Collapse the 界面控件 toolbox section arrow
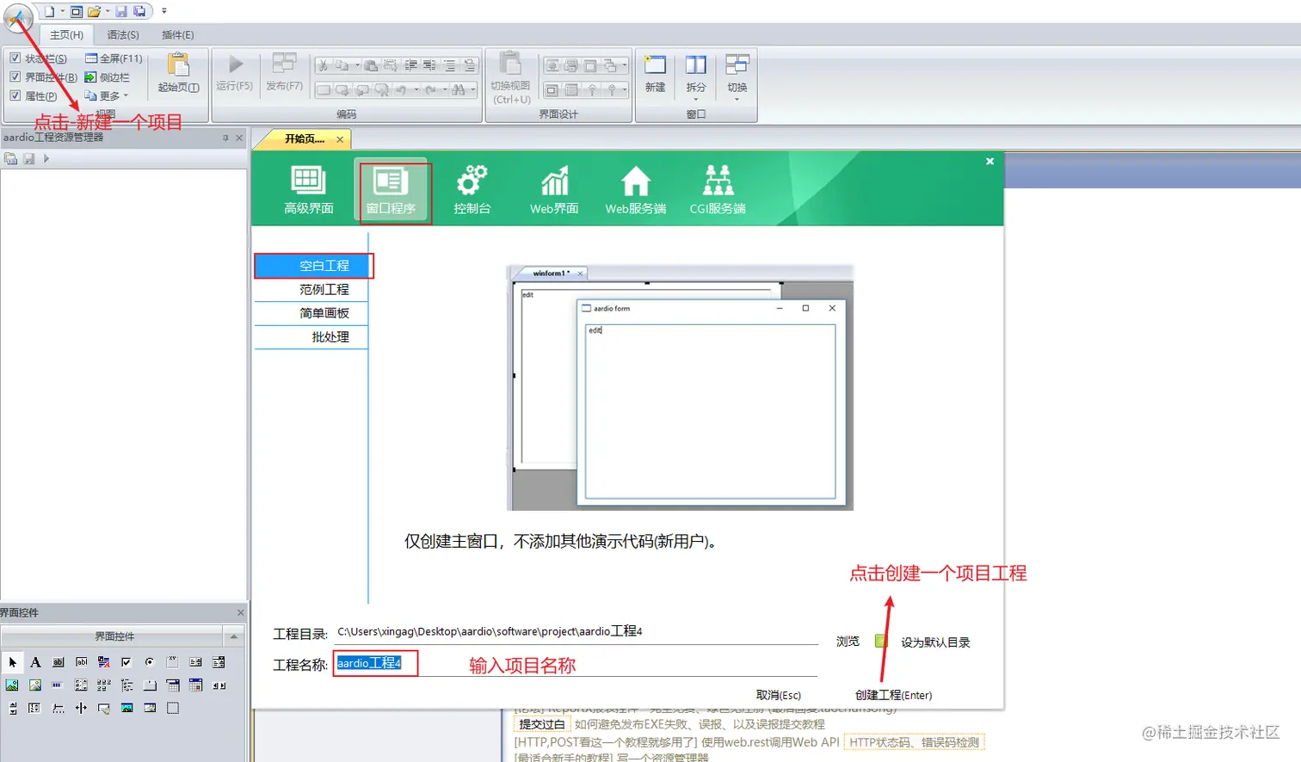Viewport: 1301px width, 762px height. [x=233, y=636]
